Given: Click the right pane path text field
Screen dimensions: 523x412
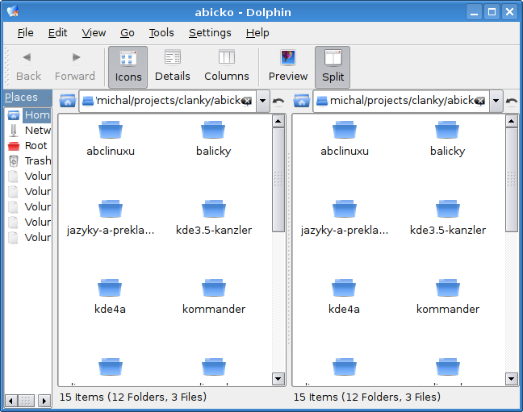Looking at the screenshot, I should pyautogui.click(x=401, y=101).
